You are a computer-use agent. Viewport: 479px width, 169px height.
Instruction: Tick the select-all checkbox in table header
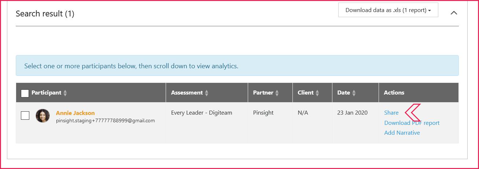click(x=25, y=93)
